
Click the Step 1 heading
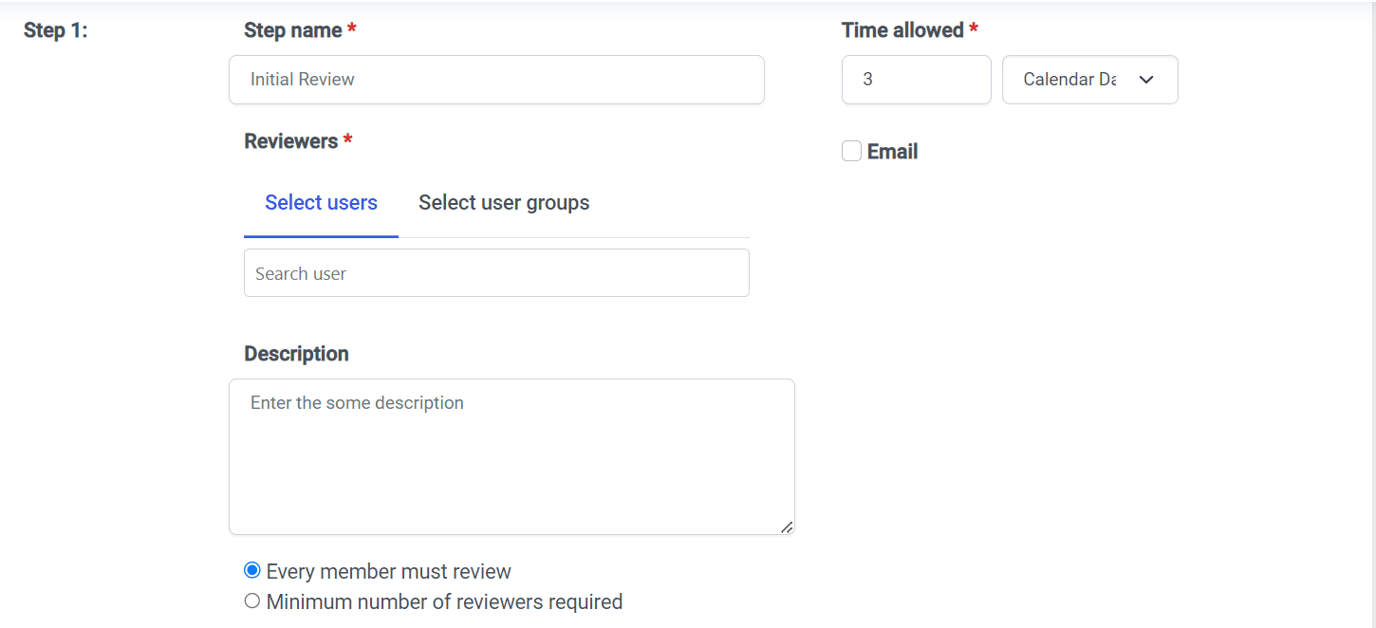[55, 30]
